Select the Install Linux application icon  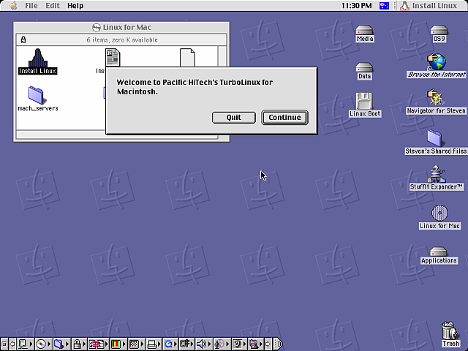point(37,61)
